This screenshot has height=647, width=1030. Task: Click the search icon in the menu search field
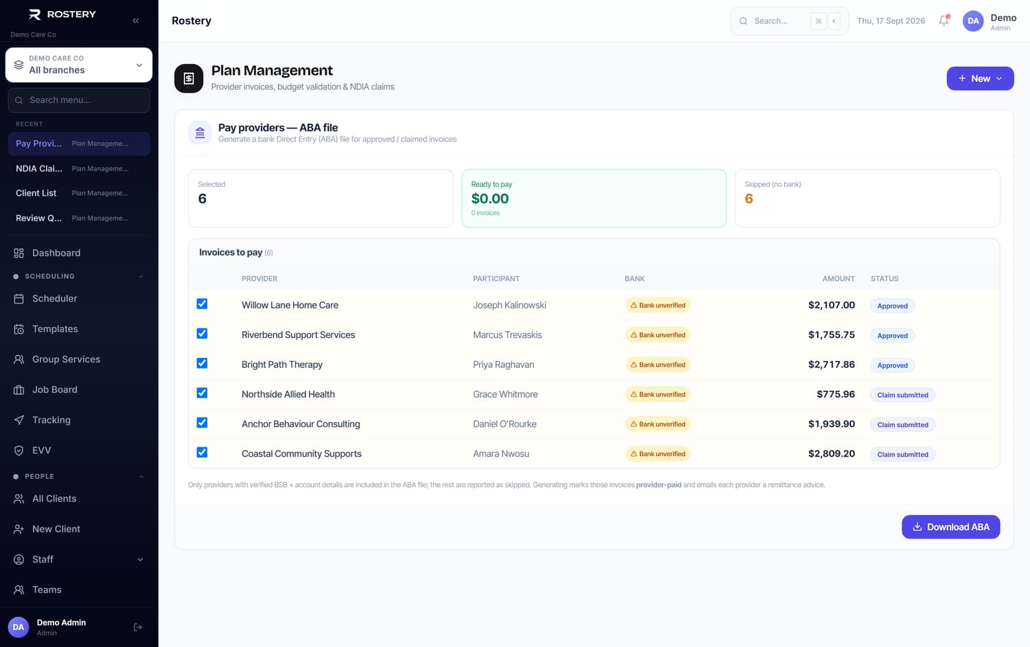tap(19, 100)
